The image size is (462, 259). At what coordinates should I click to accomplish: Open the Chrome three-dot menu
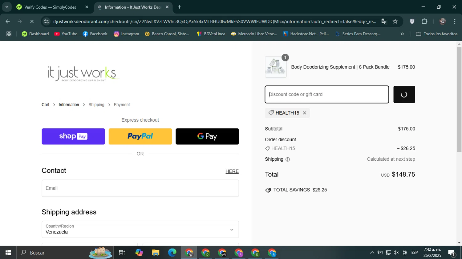(x=455, y=22)
